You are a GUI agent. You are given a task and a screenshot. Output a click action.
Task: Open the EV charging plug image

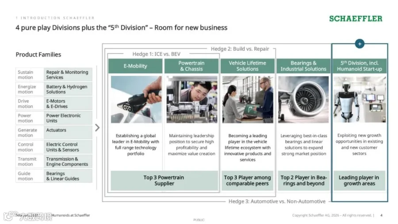click(x=136, y=99)
